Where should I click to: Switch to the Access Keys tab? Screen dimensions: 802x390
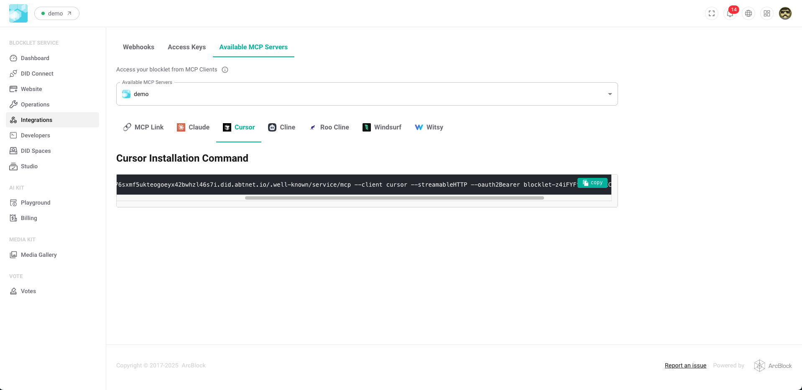186,47
